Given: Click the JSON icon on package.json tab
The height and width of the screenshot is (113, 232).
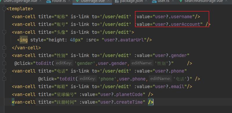Looking at the screenshot, I should point(117,1).
